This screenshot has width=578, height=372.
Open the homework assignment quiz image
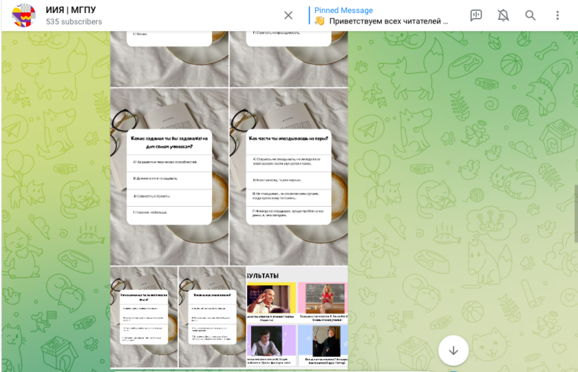[x=170, y=176]
